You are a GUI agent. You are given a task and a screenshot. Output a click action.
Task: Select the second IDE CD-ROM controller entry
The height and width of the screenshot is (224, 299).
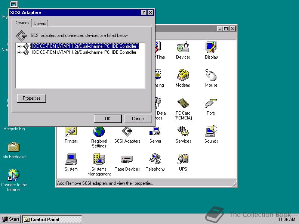tap(84, 52)
